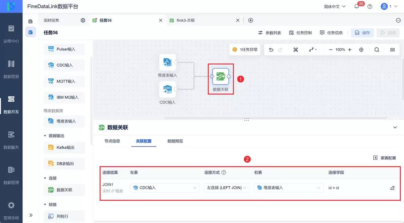404x223 pixels.
Task: Click the 保存 button
Action: pos(362,33)
